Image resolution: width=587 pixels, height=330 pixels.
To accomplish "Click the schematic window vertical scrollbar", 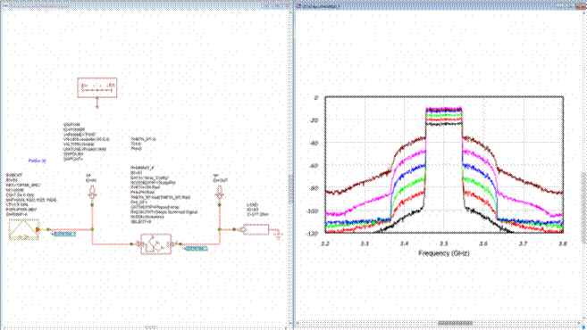I will tap(290, 190).
